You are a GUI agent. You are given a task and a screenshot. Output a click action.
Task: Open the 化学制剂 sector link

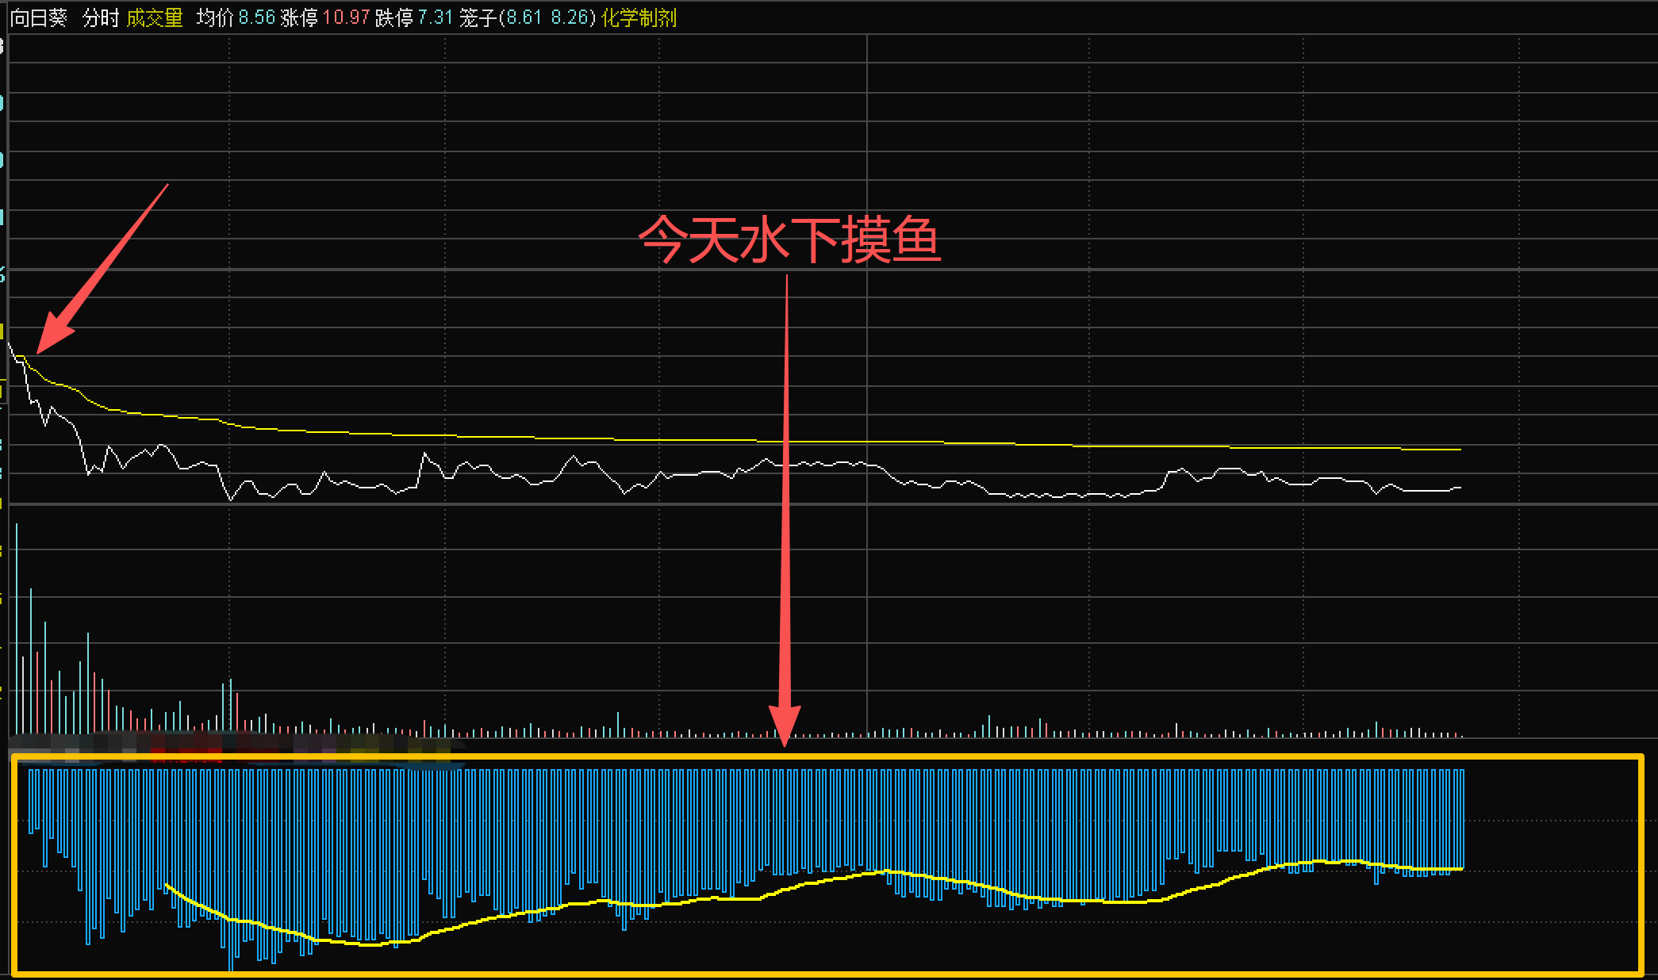639,17
